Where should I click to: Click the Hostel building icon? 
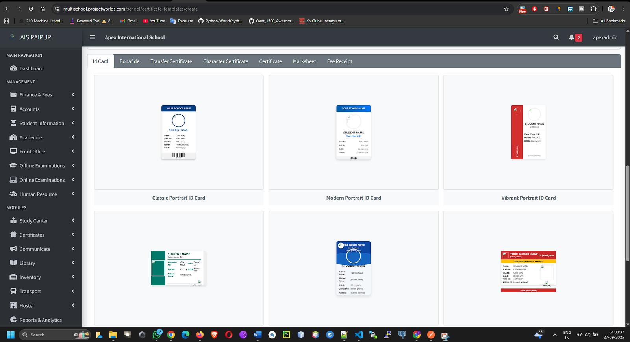[13, 305]
